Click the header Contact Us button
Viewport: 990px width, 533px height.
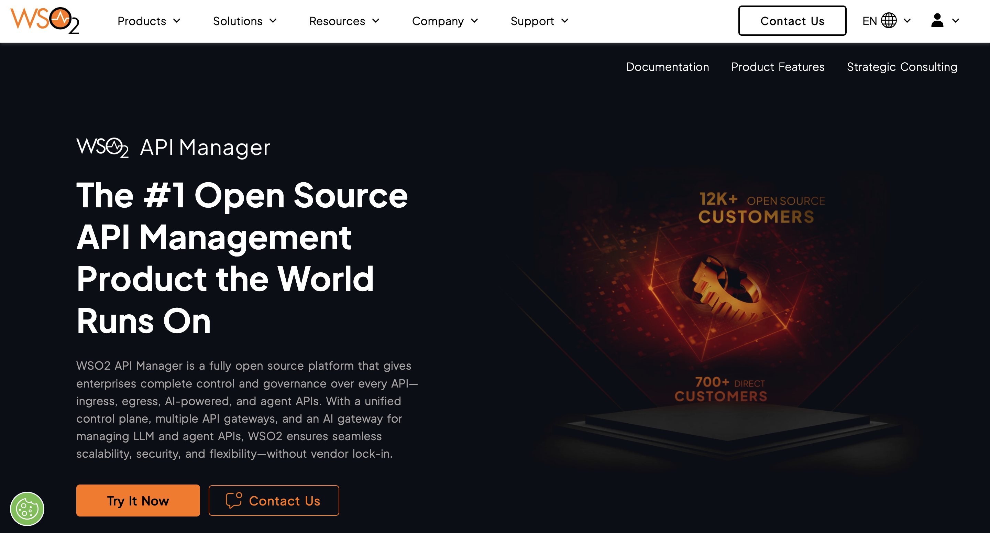pyautogui.click(x=792, y=21)
